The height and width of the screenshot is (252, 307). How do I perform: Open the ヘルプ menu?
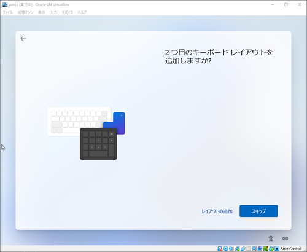[82, 12]
